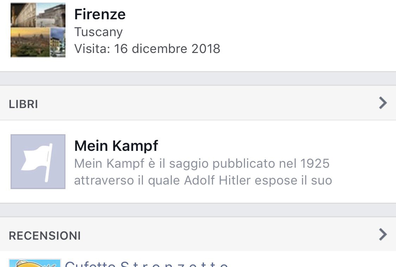
Task: Open the Firenze photo collage thumbnail
Action: 38,30
